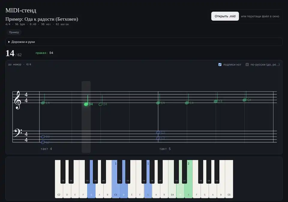Click the F4 note in такт 5

point(216,101)
